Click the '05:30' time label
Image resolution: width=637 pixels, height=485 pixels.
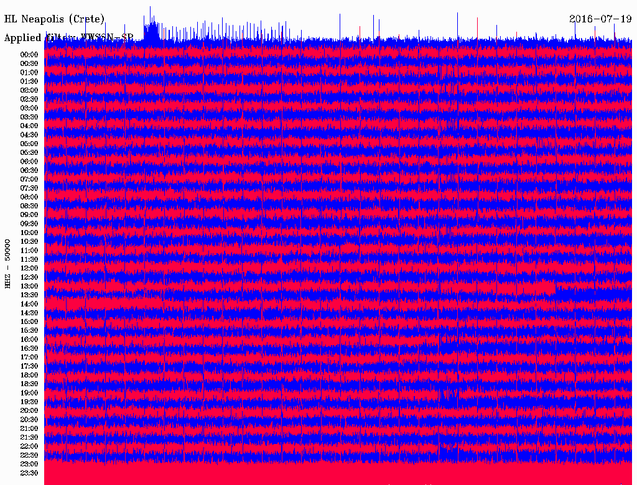(x=29, y=152)
